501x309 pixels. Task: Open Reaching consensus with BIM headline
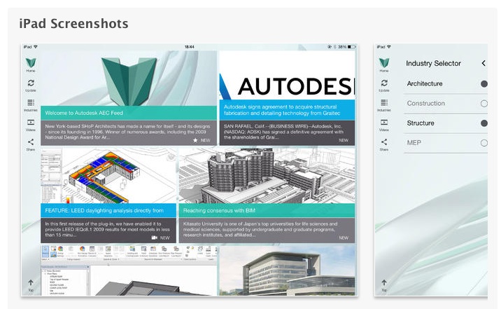click(219, 210)
